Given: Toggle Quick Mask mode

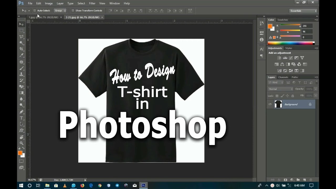Looking at the screenshot, I should point(21,161).
